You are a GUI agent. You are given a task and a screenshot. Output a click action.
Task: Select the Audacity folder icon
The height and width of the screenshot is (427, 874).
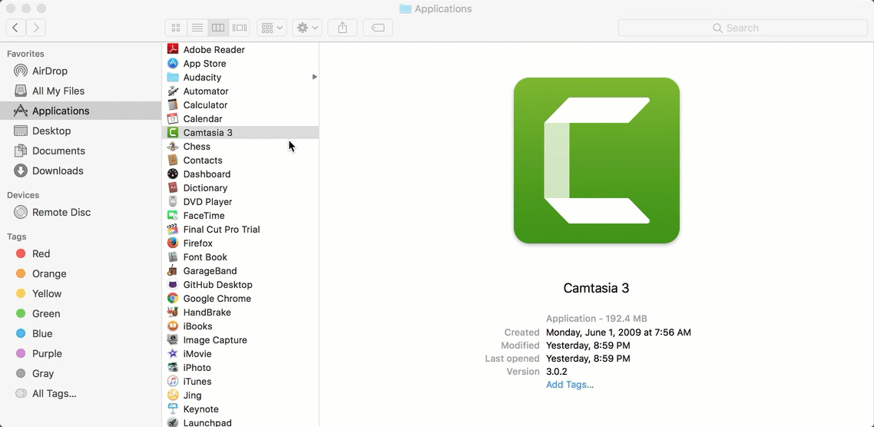tap(173, 78)
